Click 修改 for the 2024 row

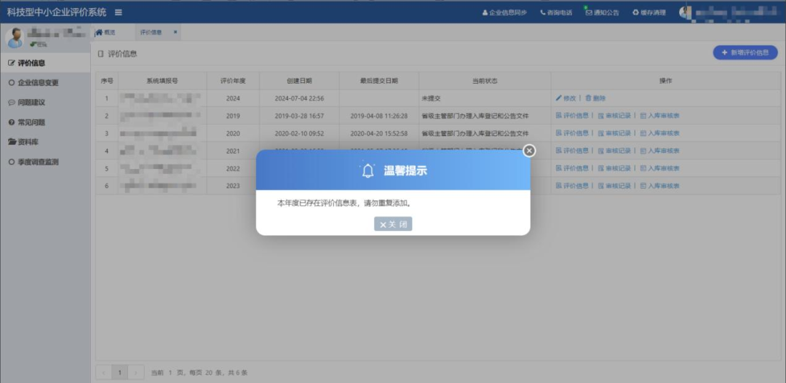point(566,98)
